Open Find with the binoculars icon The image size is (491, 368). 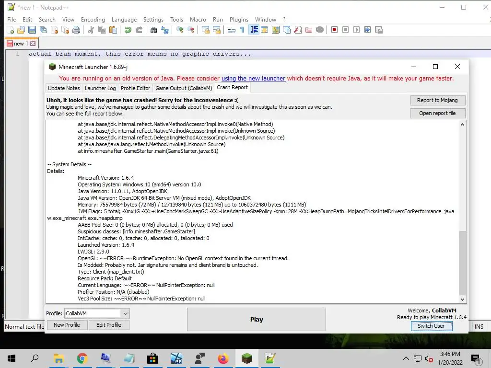pos(153,30)
